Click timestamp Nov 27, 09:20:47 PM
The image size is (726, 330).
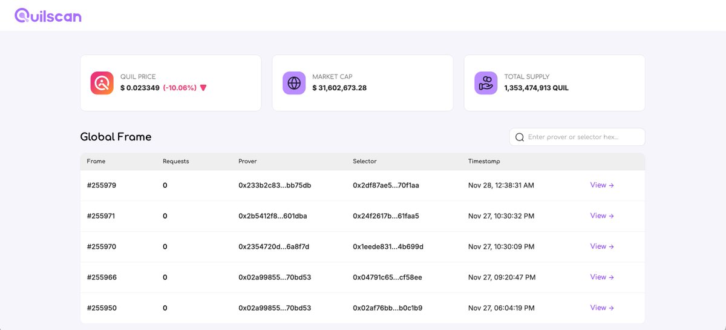(502, 277)
